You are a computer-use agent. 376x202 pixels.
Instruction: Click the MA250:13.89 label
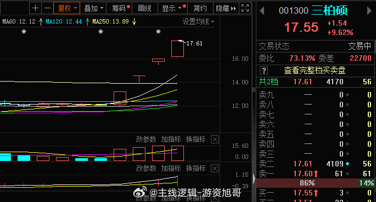pyautogui.click(x=110, y=22)
